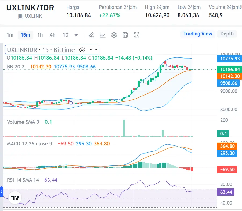The image size is (242, 211).
Task: Select the 15m timeframe button
Action: click(25, 35)
